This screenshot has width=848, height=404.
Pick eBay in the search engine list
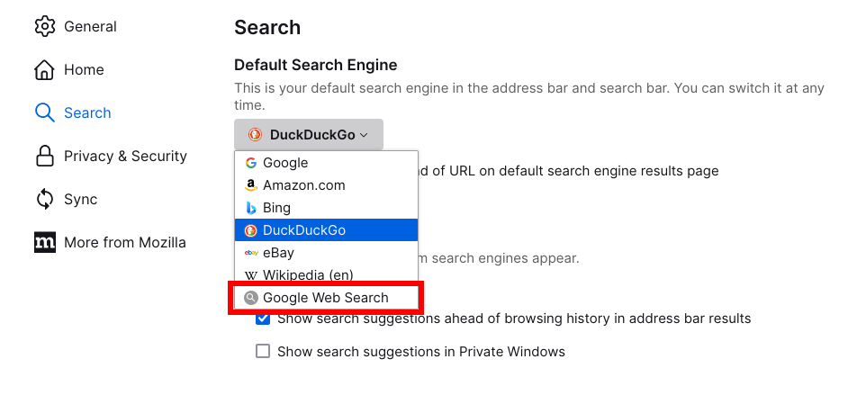(x=278, y=253)
